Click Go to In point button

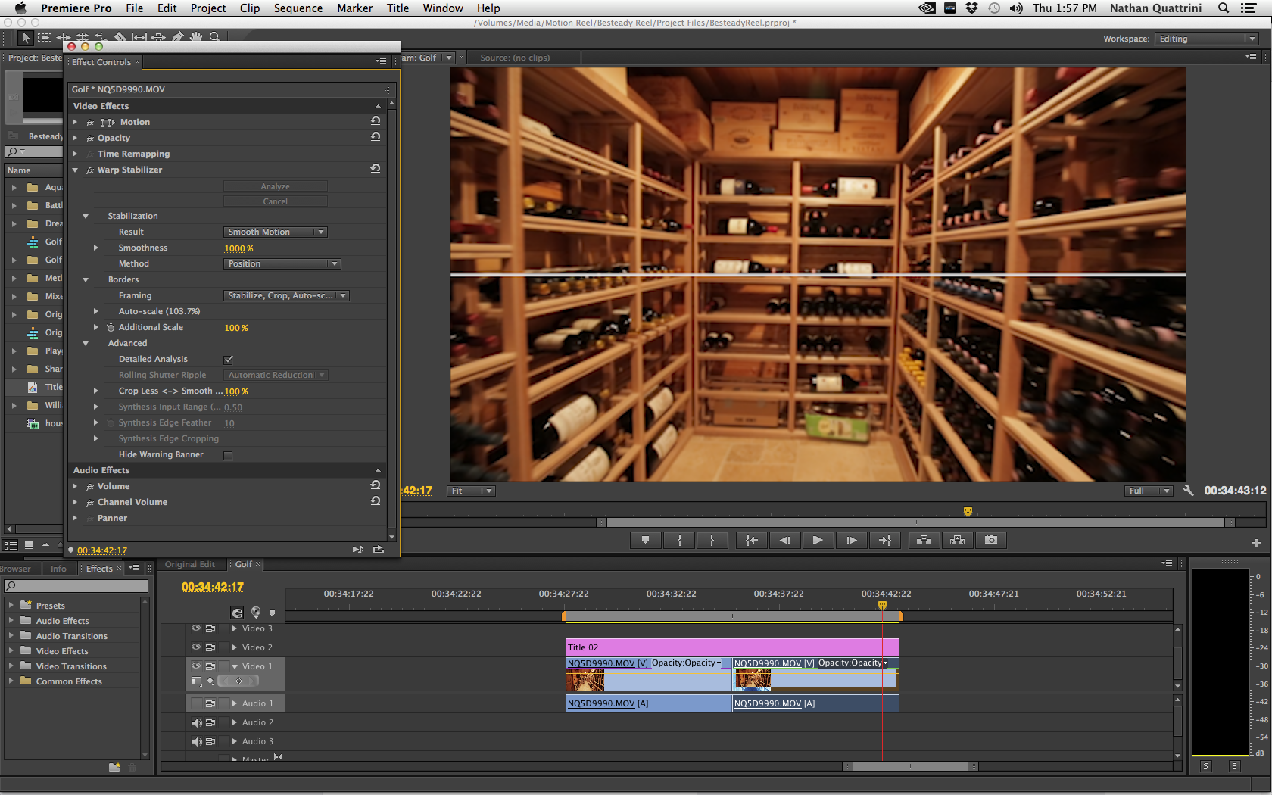(x=751, y=540)
